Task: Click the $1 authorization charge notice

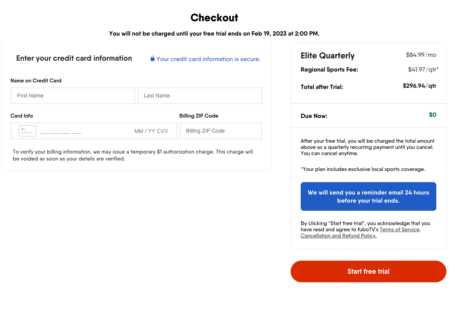Action: [132, 155]
